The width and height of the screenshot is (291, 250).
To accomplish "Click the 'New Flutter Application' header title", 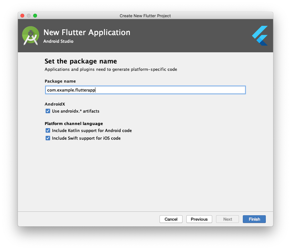I will pyautogui.click(x=87, y=33).
